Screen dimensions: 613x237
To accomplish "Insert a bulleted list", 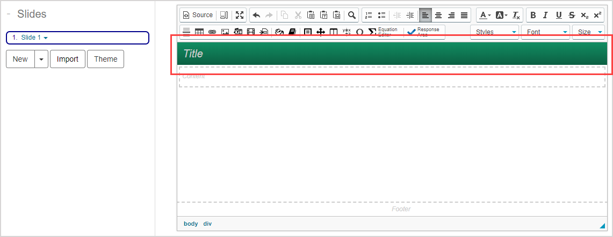I will (382, 15).
